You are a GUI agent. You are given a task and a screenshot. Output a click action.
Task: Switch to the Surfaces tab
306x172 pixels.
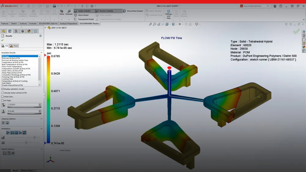pyautogui.click(x=23, y=24)
